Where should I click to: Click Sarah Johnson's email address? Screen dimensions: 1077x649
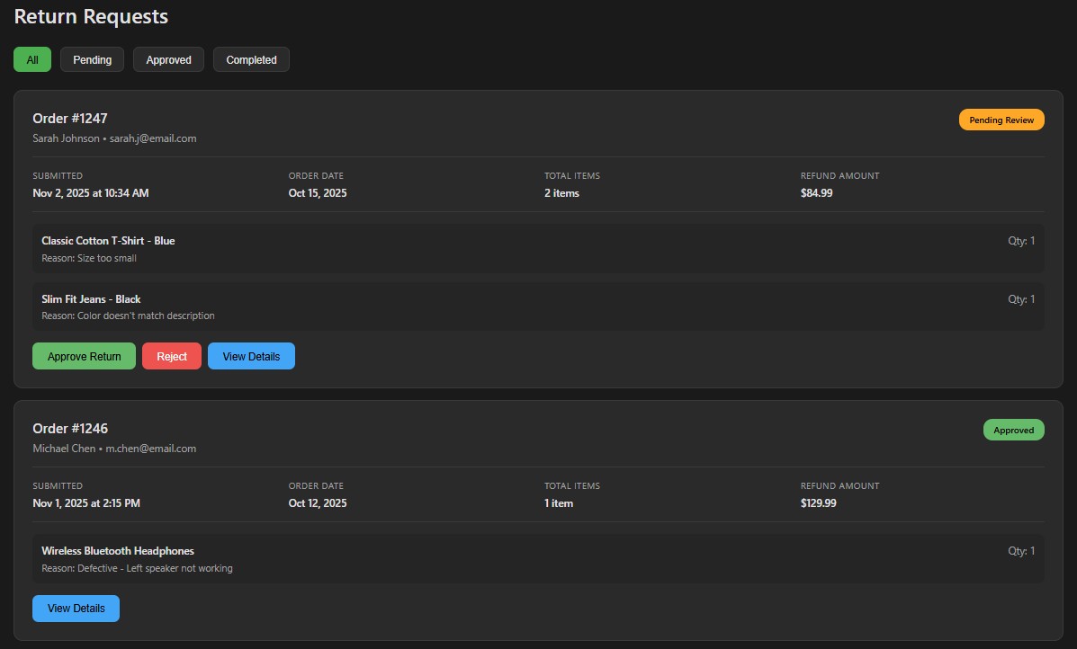pyautogui.click(x=153, y=138)
